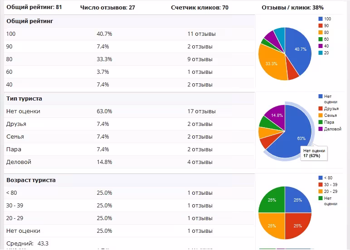
Task: Click the orange 25% slice in age pie
Action: click(272, 226)
